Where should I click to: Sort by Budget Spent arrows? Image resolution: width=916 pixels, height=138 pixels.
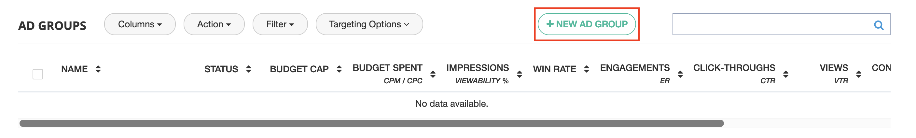pos(433,74)
